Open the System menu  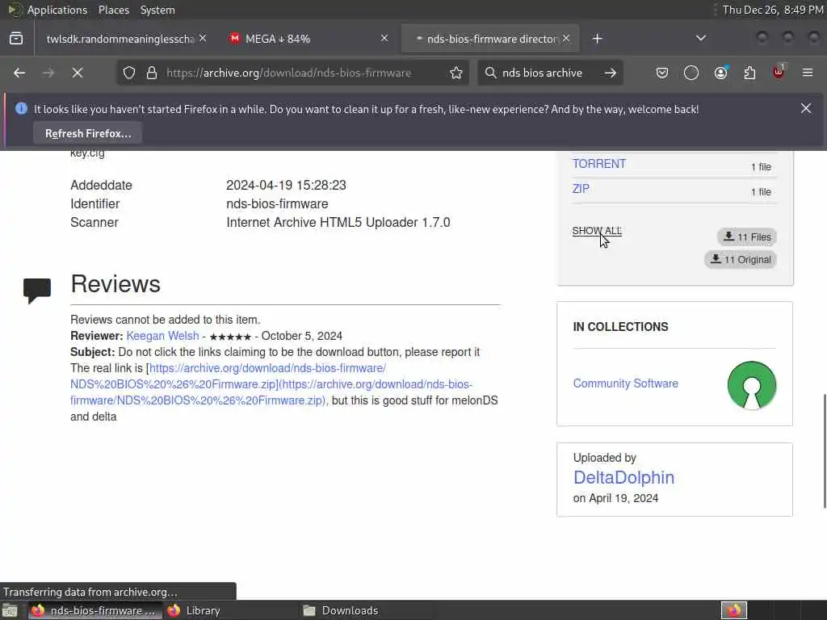point(157,10)
